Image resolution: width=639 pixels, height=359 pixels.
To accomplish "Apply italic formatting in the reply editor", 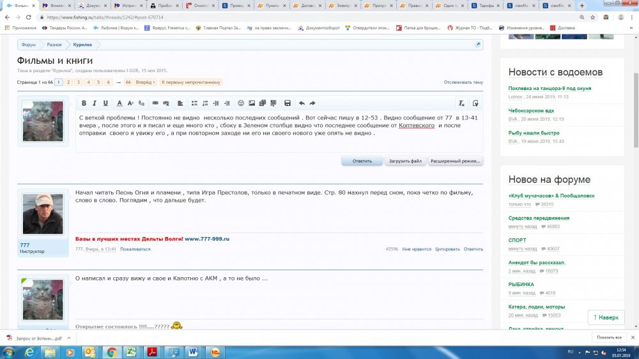I will [95, 103].
